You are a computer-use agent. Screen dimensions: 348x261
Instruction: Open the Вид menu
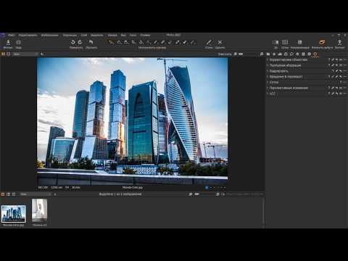click(x=123, y=36)
